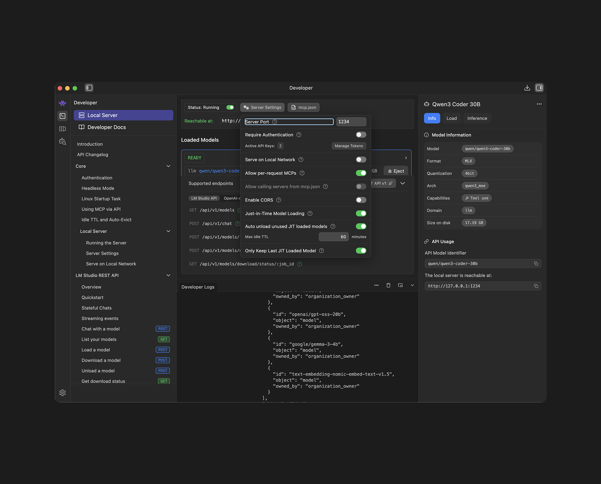Click the Manage Tokens button
Viewport: 601px width, 484px height.
coord(348,146)
